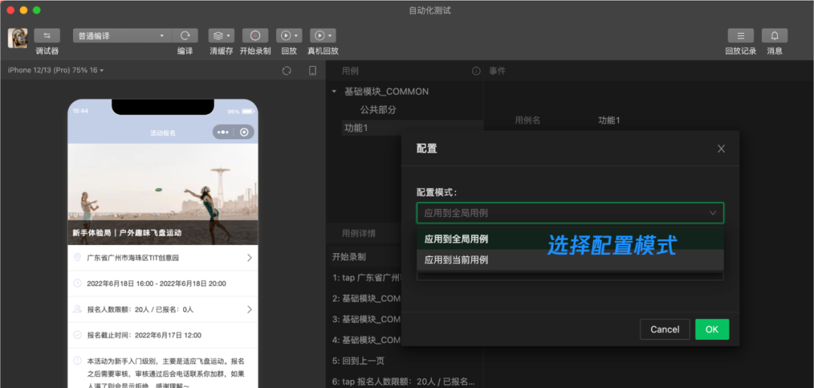Click the 真机回放 real-device playback icon

(320, 35)
